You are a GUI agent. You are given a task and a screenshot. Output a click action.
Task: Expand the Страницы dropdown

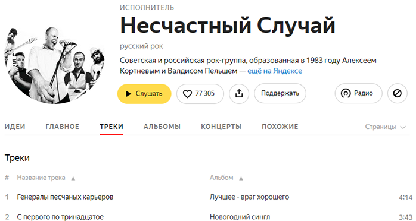tap(385, 127)
